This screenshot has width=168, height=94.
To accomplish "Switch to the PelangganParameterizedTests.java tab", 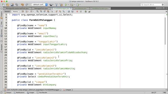I will click(17, 8).
